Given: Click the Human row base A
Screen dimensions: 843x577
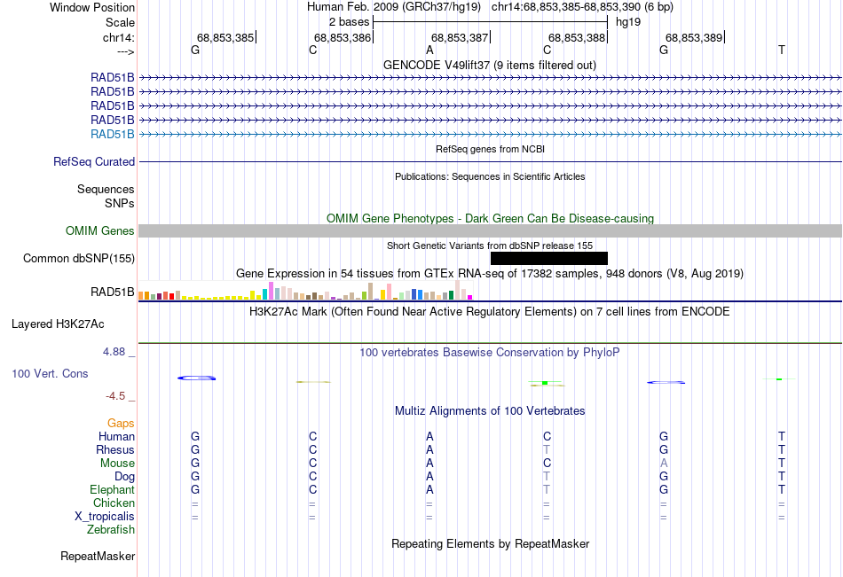Looking at the screenshot, I should pyautogui.click(x=429, y=436).
